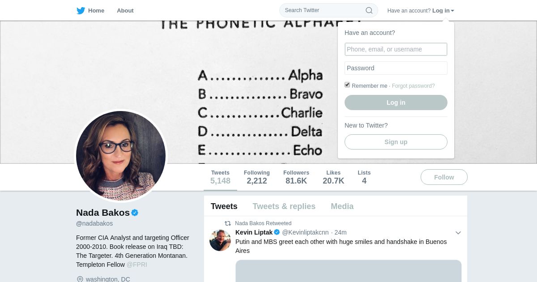View the Followers count list
The height and width of the screenshot is (282, 537).
point(296,177)
